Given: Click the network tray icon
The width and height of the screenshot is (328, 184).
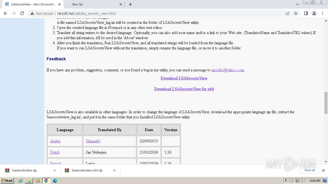Looking at the screenshot, I should coord(297,181).
